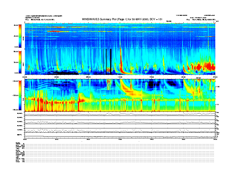Click the -135.00 label on TNR scale
This screenshot has height=179, width=232.
pos(16,95)
